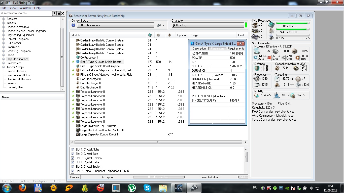The image size is (344, 193).
Task: Expand the Shield tree node
Action: [4, 55]
